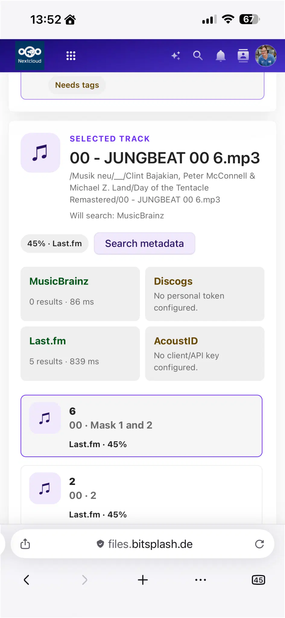Open the Nextcloud home logo
This screenshot has height=618, width=285.
[x=30, y=56]
